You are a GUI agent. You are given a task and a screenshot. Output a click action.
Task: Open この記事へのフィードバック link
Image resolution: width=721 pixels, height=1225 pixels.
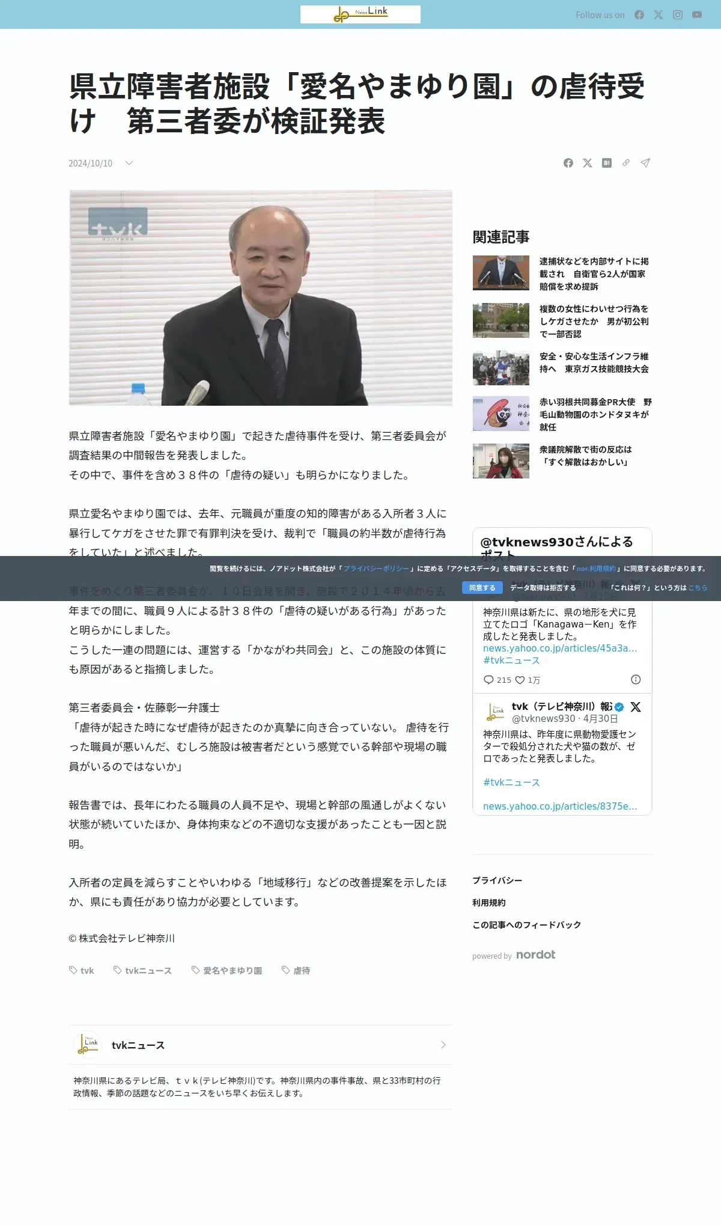[527, 925]
